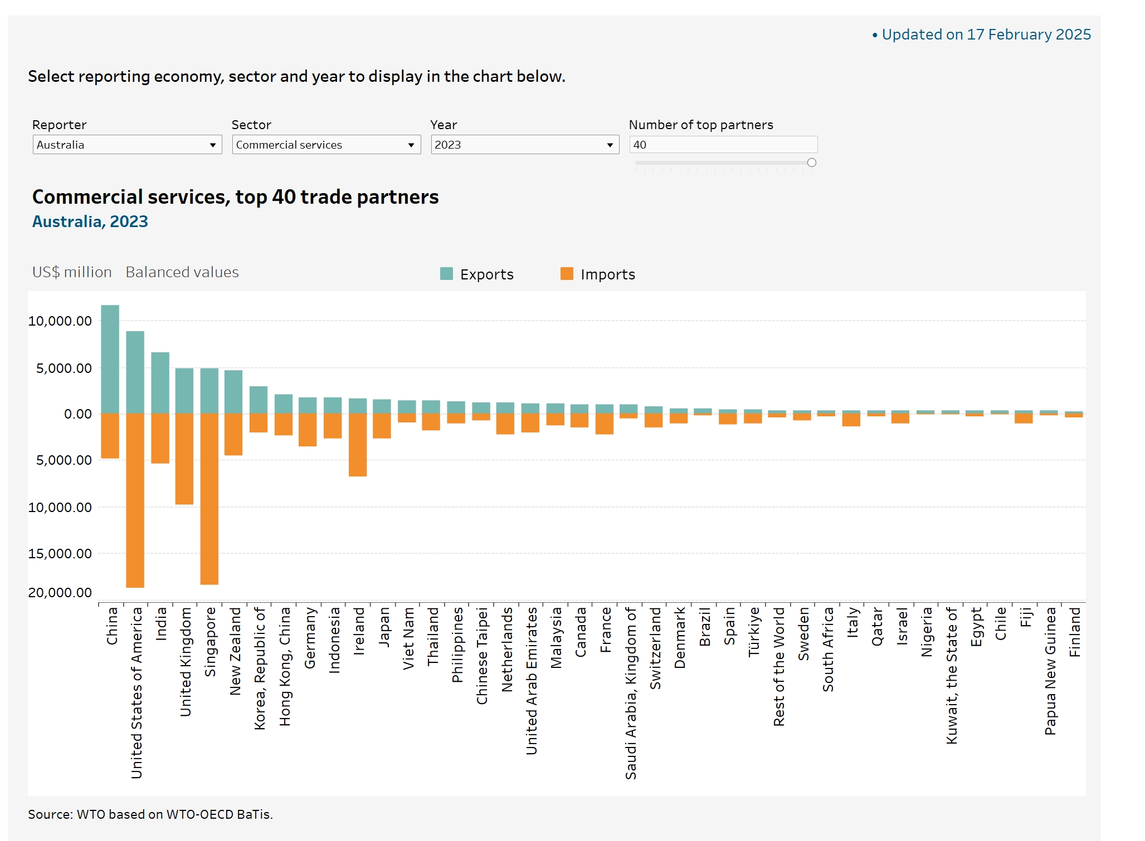Click the Imports legend label
The height and width of the screenshot is (841, 1145).
point(607,274)
